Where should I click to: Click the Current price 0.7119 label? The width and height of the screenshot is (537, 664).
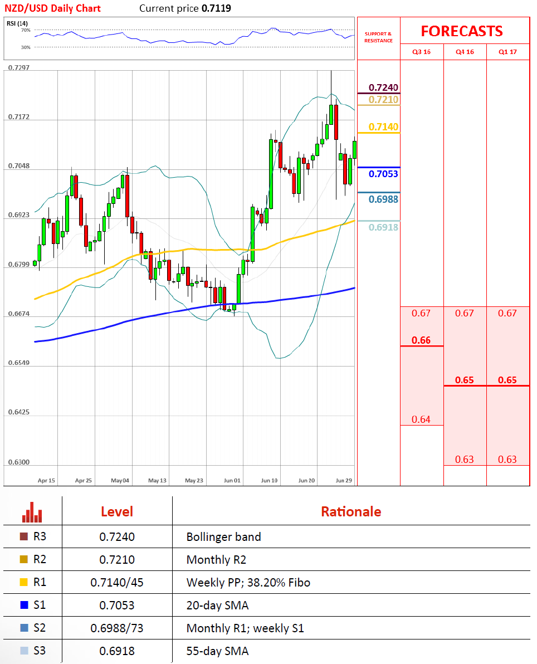(185, 8)
